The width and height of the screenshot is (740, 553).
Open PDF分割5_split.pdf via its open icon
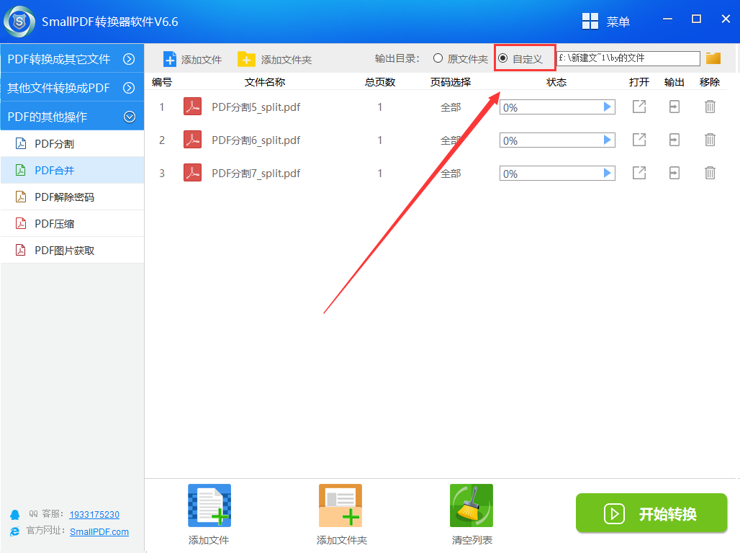click(x=639, y=107)
